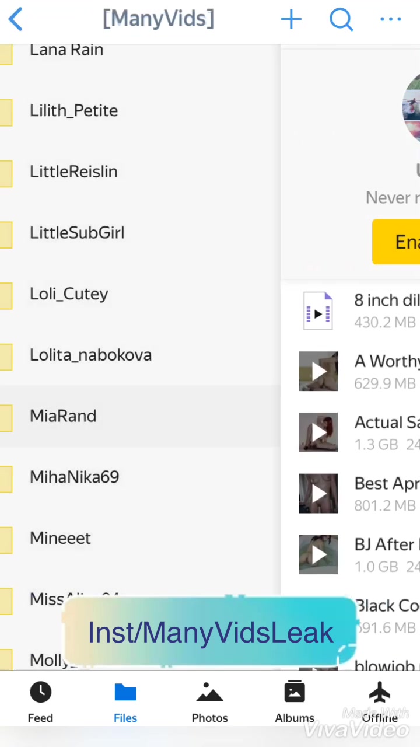Switch to the Feed tab
The width and height of the screenshot is (420, 747).
[x=40, y=702]
